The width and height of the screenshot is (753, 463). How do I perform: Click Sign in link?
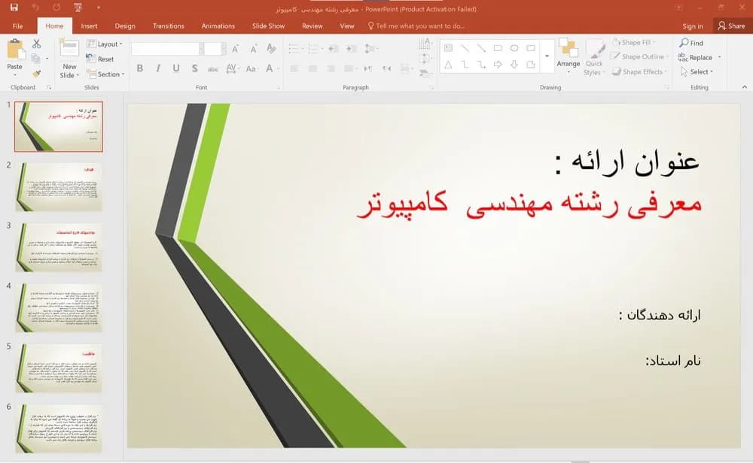pyautogui.click(x=693, y=26)
